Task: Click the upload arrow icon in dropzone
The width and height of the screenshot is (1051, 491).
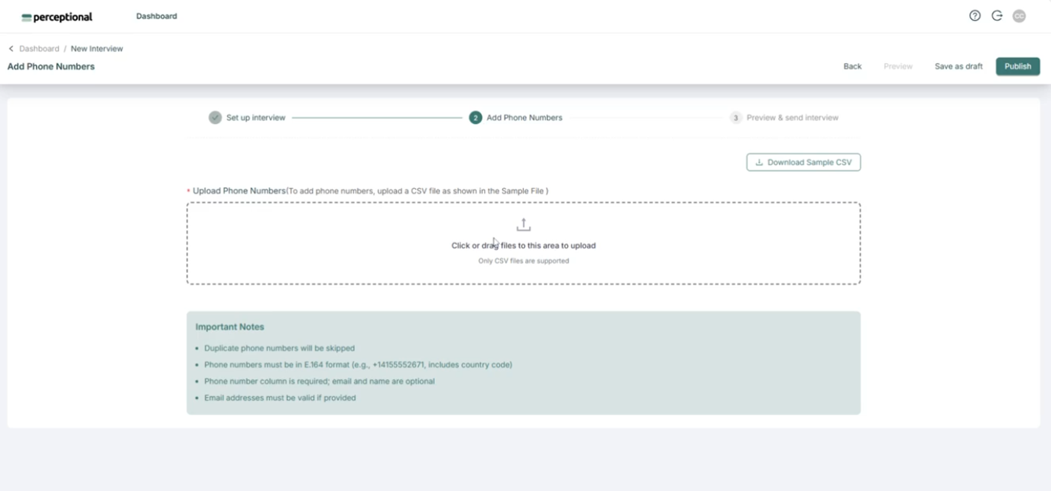Action: [524, 224]
